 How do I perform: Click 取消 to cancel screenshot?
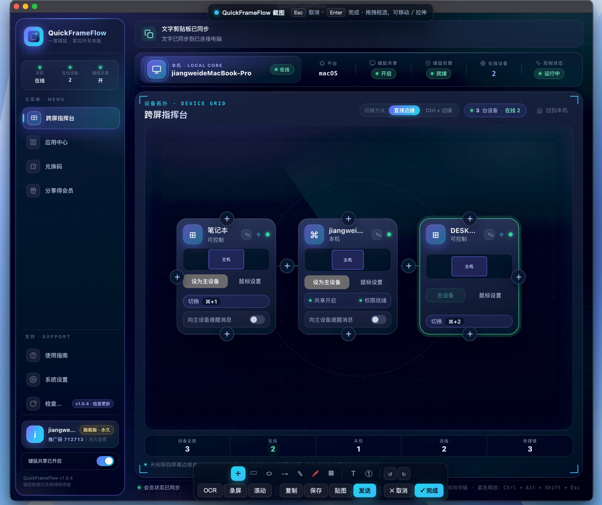398,491
